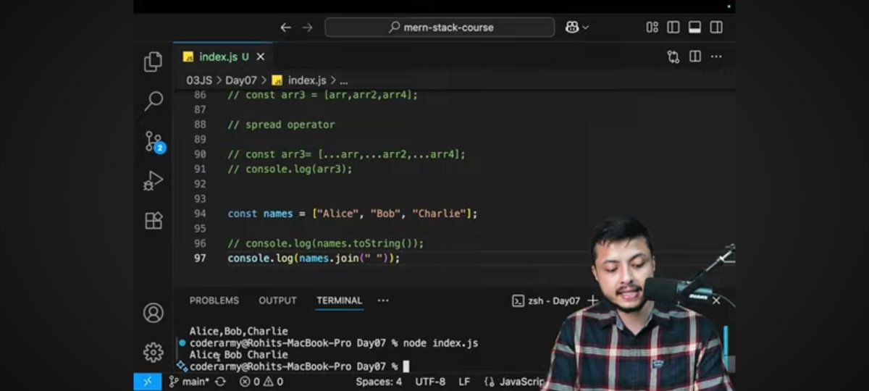
Task: Click line number 97 in gutter
Action: pos(200,258)
